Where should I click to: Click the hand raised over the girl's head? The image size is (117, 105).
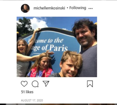pos(50,52)
